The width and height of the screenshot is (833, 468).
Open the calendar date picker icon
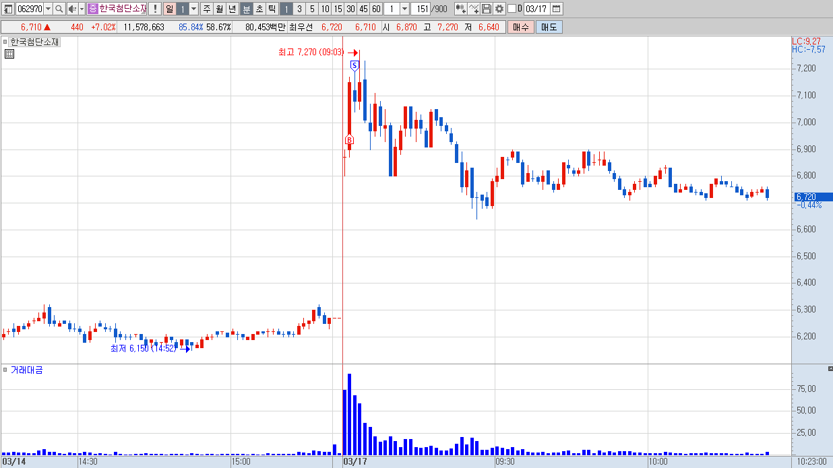tap(557, 9)
